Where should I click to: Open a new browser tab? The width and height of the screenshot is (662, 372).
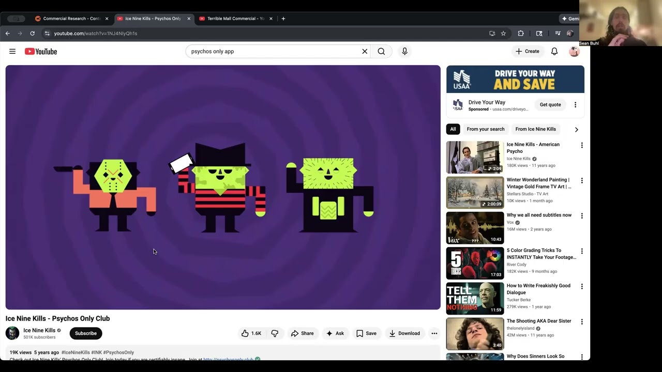click(283, 19)
